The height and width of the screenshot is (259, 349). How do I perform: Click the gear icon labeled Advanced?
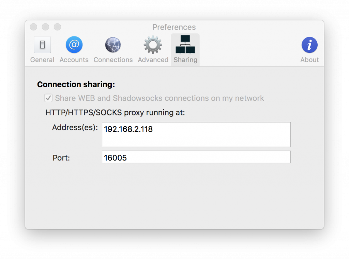(153, 44)
